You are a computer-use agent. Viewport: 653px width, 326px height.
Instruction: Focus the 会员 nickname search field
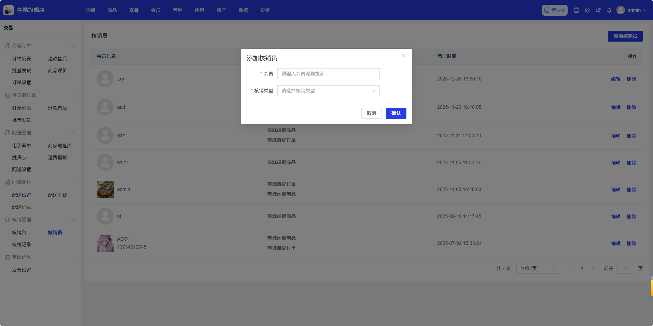(328, 74)
